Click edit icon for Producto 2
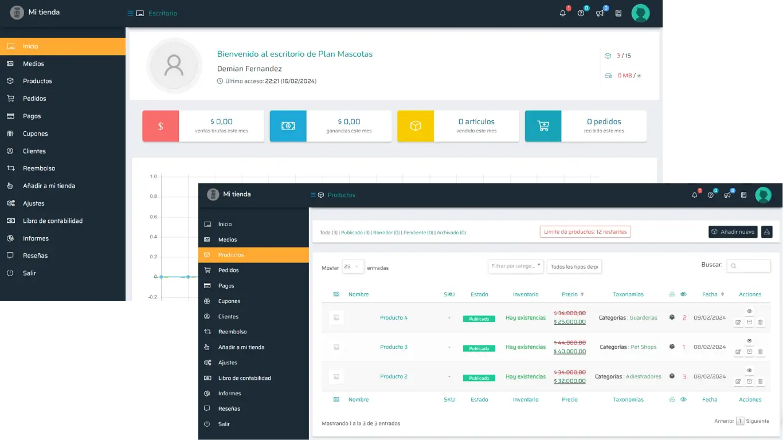783x440 pixels. click(x=738, y=382)
